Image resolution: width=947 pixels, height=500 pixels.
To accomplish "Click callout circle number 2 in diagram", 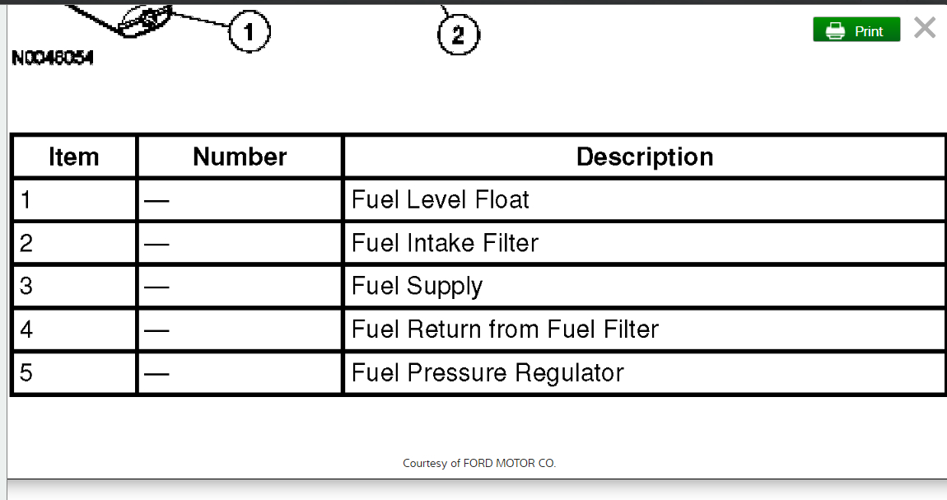I will (x=458, y=35).
